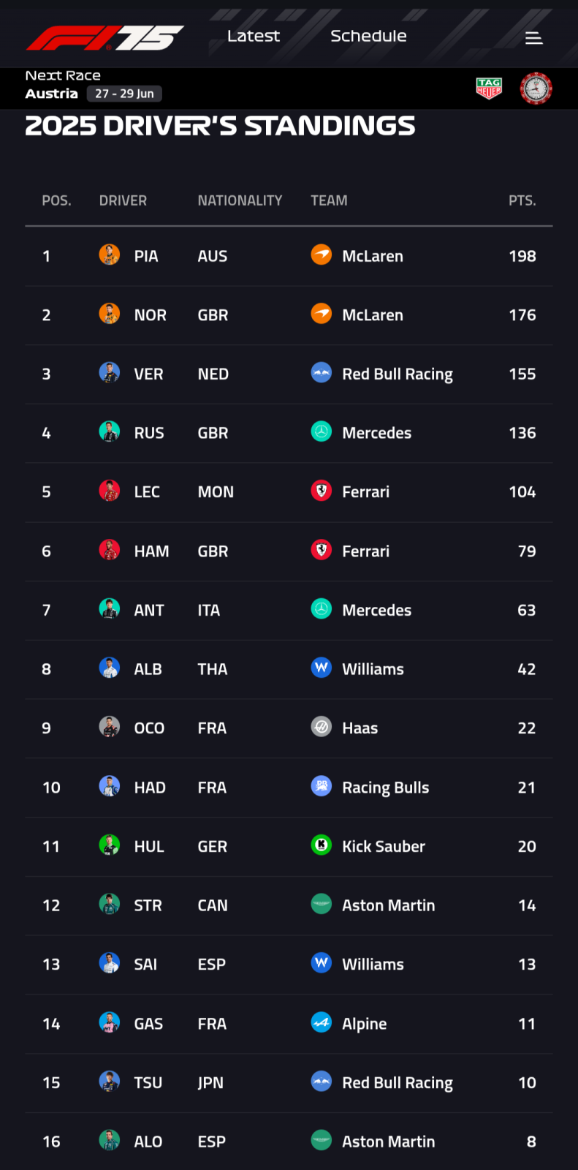Open Aston Martin link for ALO
The width and height of the screenshot is (578, 1170).
389,1141
